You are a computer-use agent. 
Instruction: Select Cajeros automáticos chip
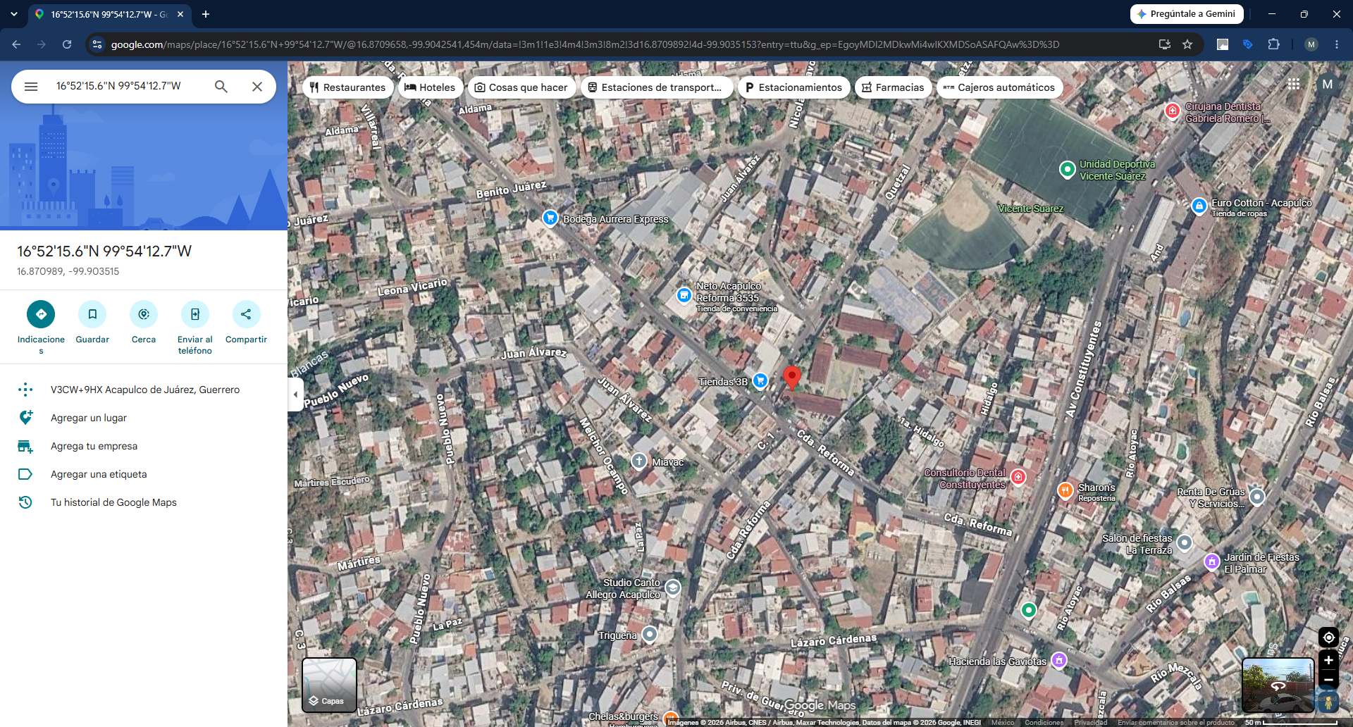point(999,87)
